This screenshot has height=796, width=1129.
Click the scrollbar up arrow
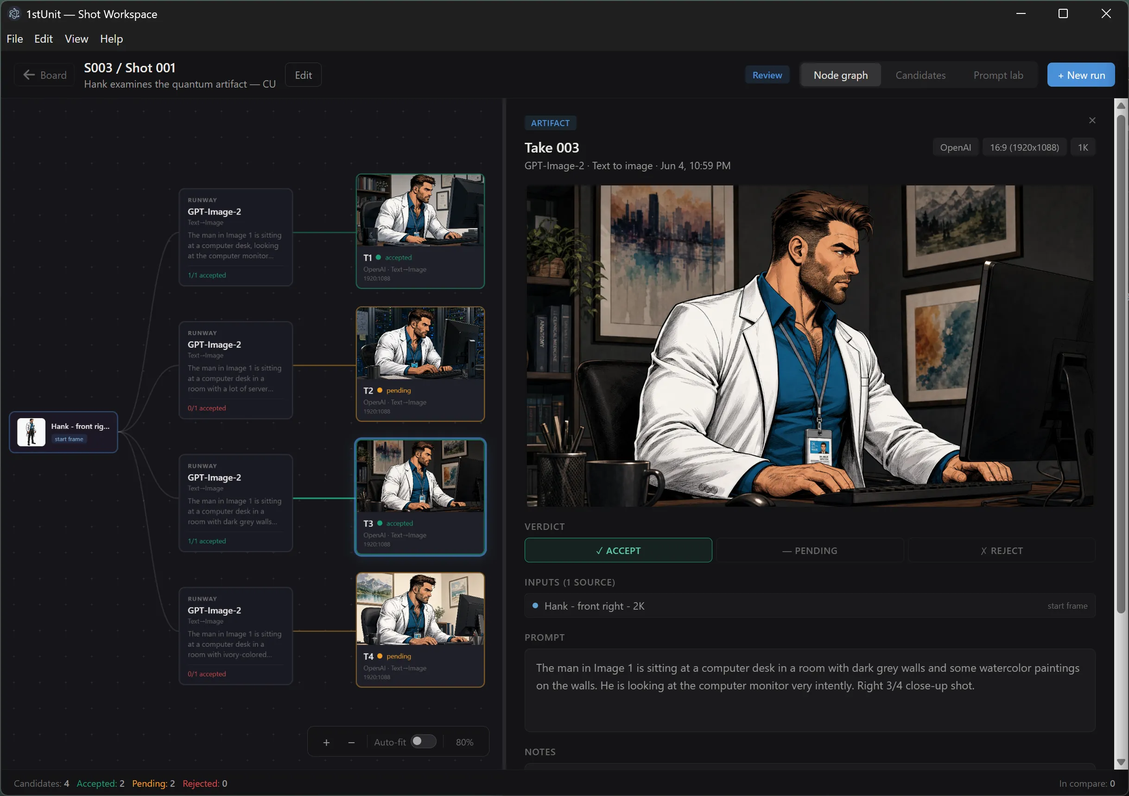pos(1121,105)
